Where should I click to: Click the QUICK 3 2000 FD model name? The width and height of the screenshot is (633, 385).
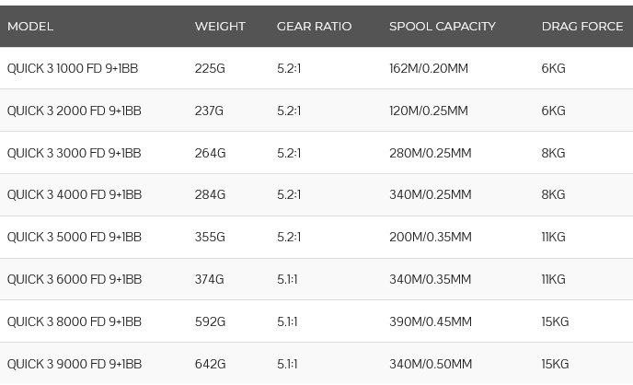[x=75, y=111]
